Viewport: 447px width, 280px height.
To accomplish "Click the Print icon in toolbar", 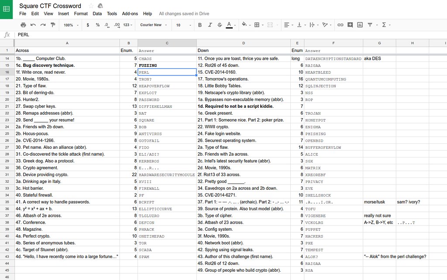I will coord(24,25).
